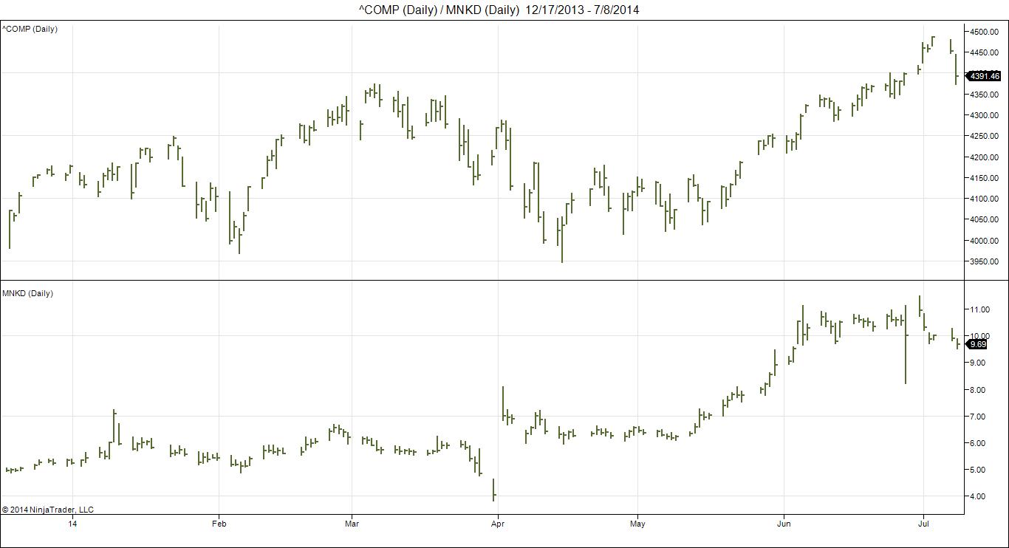This screenshot has width=1009, height=548.
Task: Click the 7.00 MNKD price label
Action: pos(979,417)
